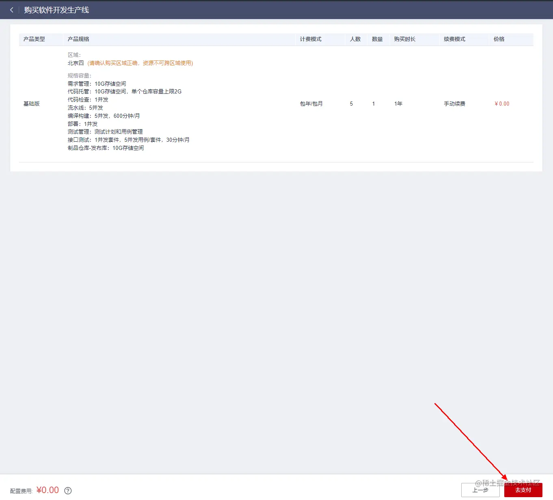
Task: Select the 包年/包月 billing mode cell
Action: point(311,104)
